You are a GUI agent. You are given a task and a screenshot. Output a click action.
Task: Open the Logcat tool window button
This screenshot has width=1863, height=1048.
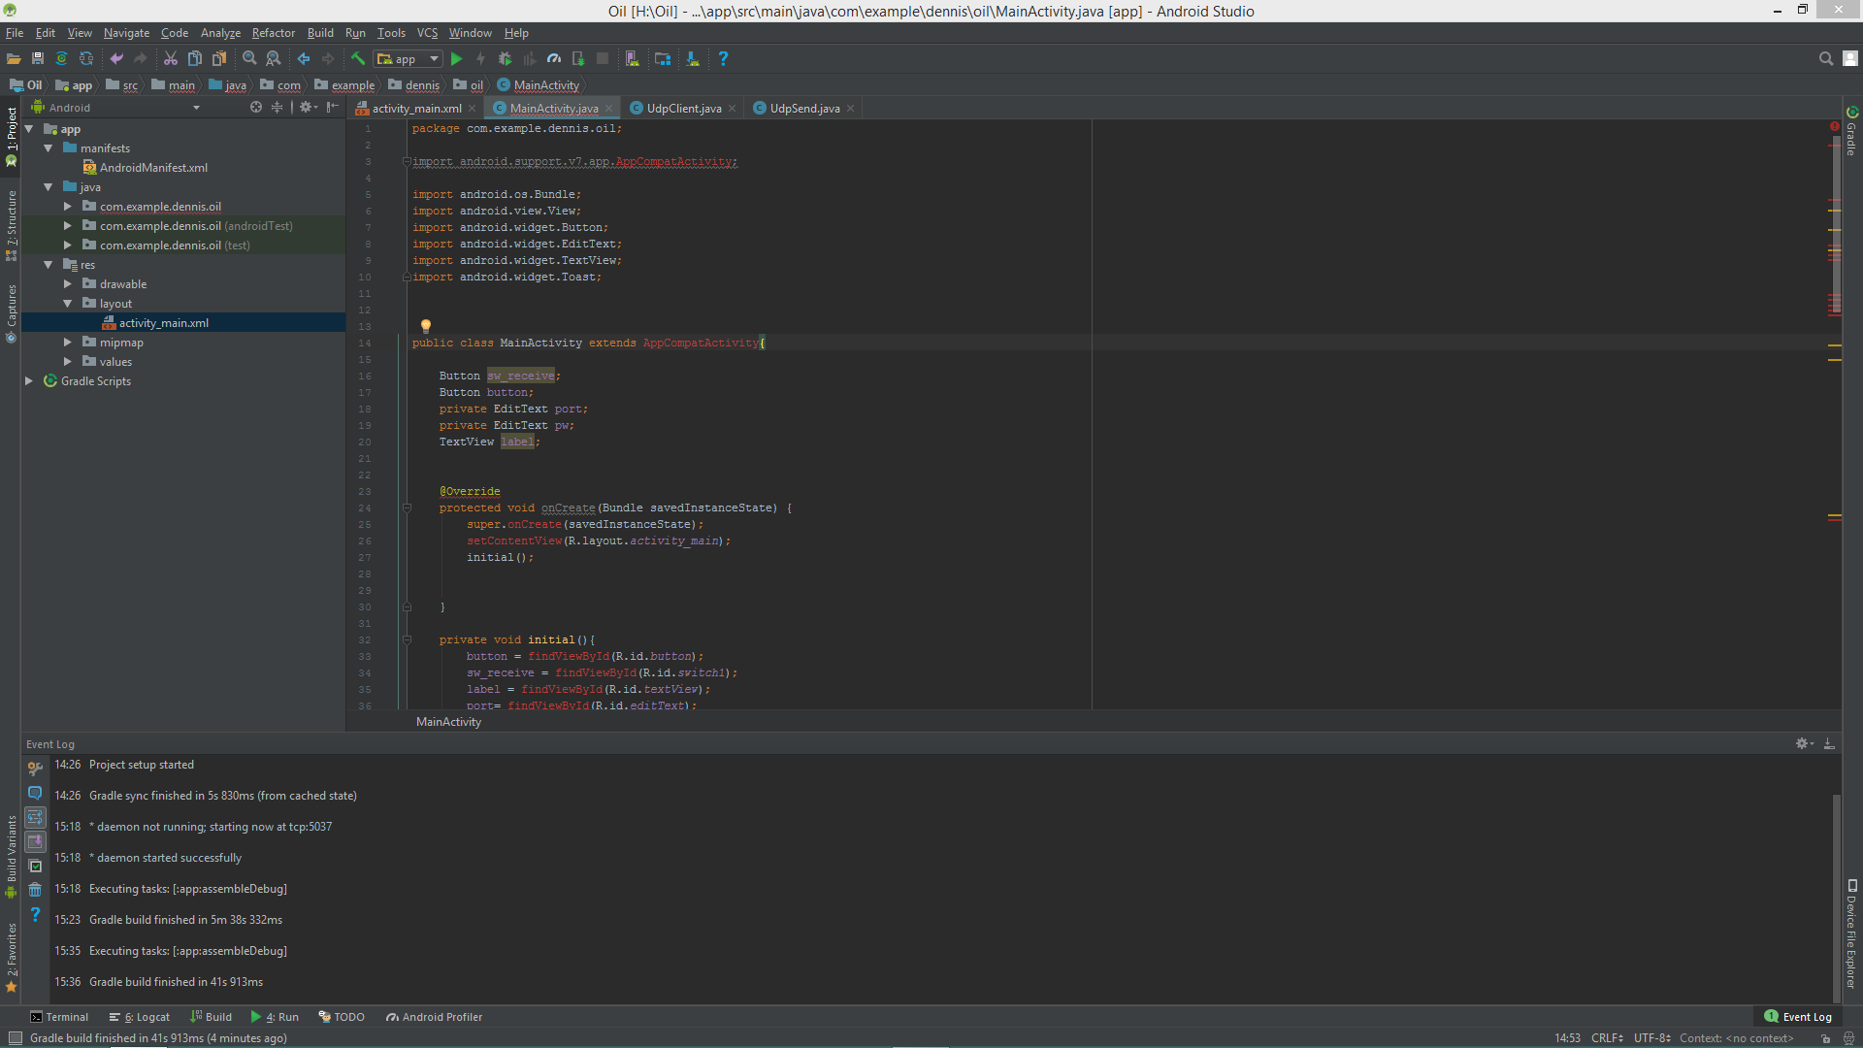(140, 1017)
